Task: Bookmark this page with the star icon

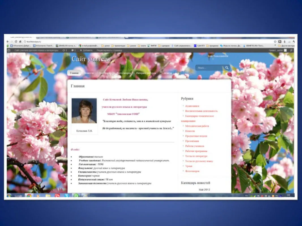Action: point(275,42)
